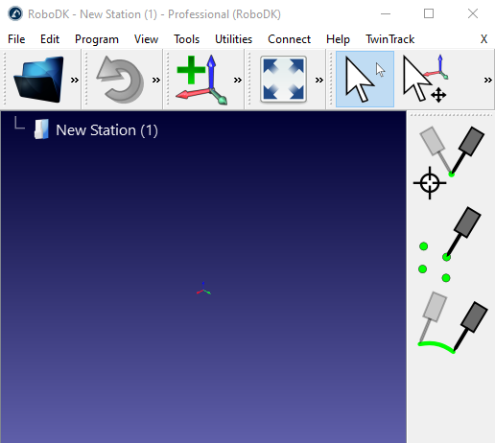Expand the toolbar overflow after the Undo icon
The width and height of the screenshot is (495, 443).
pyautogui.click(x=156, y=80)
